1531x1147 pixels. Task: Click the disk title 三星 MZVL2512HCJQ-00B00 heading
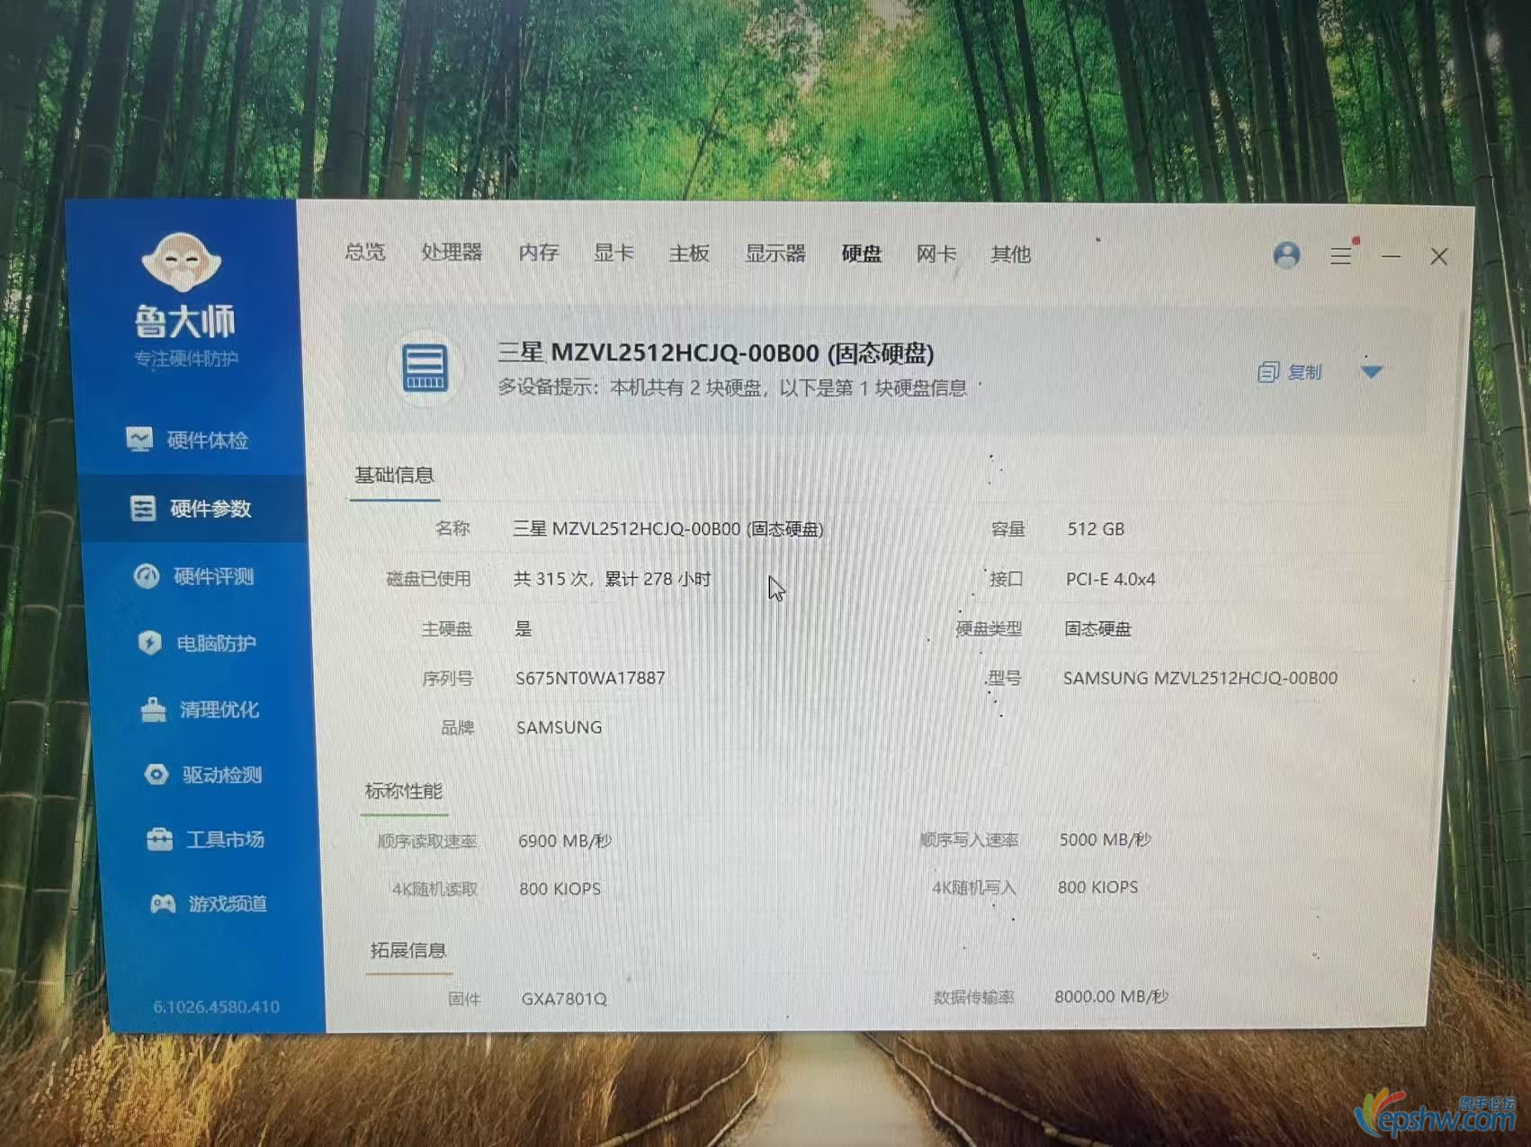click(716, 353)
